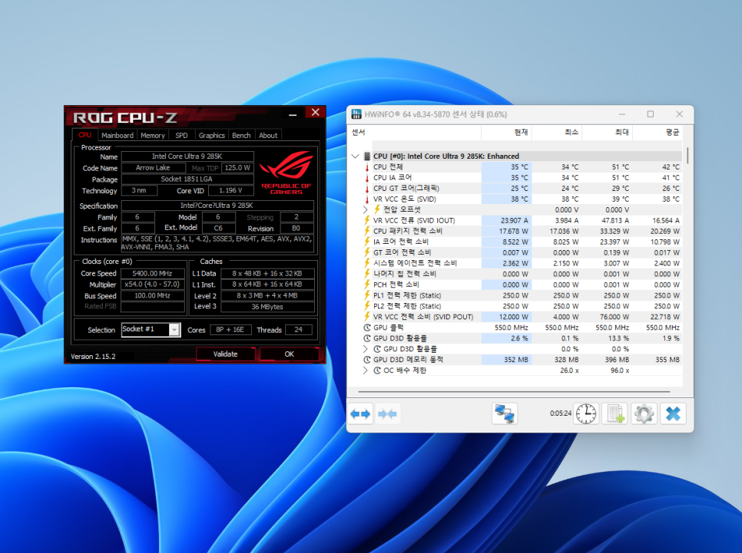The width and height of the screenshot is (742, 553).
Task: Expand the OC 배수 제한 row
Action: [365, 370]
